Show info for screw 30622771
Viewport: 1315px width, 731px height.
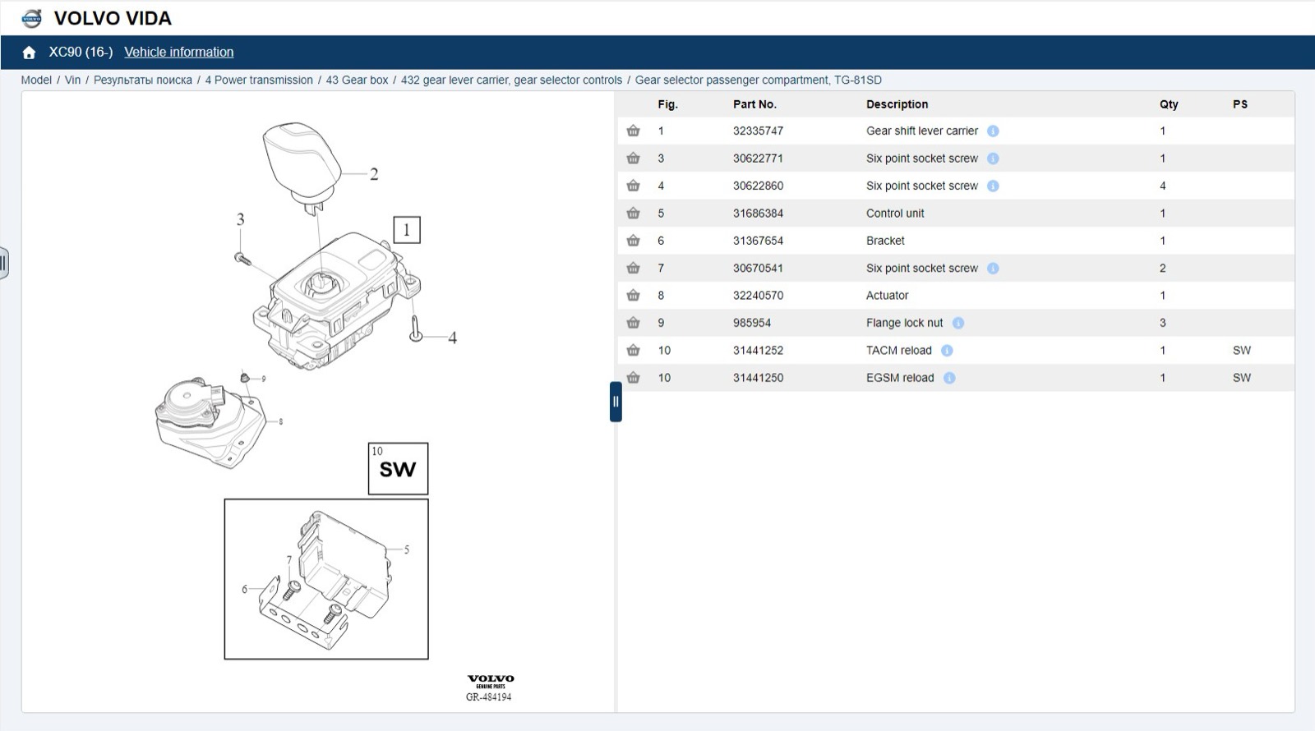click(993, 159)
